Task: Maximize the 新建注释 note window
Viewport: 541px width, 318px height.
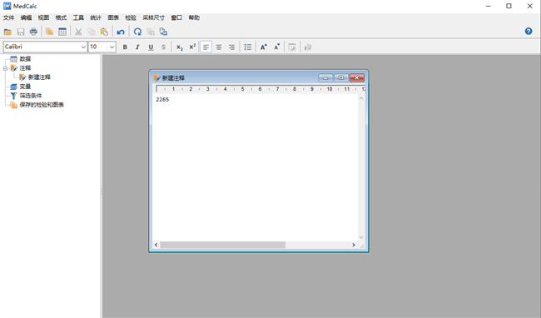Action: tap(341, 78)
